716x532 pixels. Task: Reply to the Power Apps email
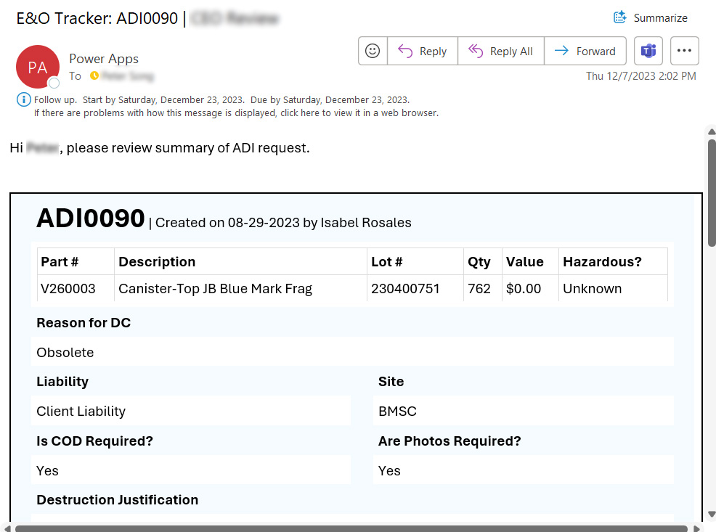pos(423,52)
